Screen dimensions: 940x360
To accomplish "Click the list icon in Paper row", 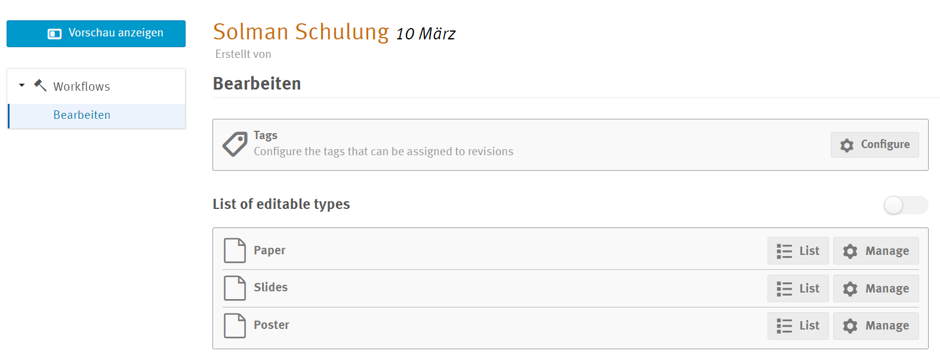I will point(784,251).
